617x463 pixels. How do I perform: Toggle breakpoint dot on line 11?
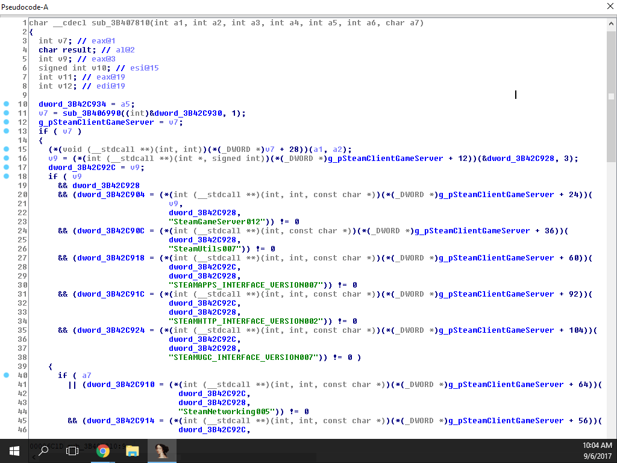coord(6,113)
